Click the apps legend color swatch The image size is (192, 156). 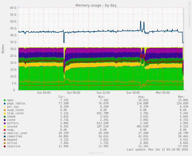pos(5,100)
